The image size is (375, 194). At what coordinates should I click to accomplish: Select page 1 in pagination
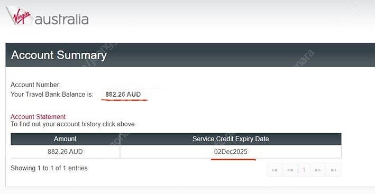pos(304,170)
